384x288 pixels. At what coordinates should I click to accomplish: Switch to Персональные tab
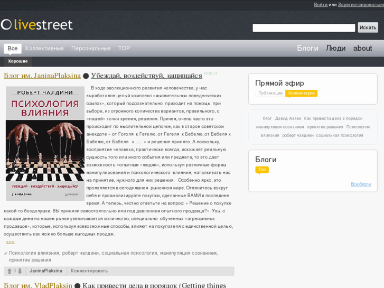(x=91, y=48)
